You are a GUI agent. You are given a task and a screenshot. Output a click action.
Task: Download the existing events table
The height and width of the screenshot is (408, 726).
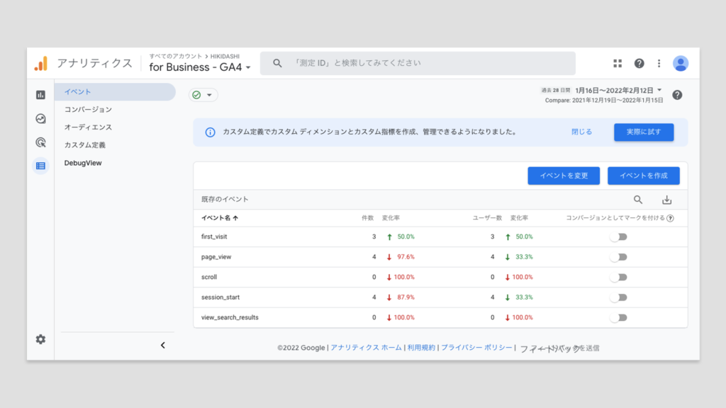666,200
